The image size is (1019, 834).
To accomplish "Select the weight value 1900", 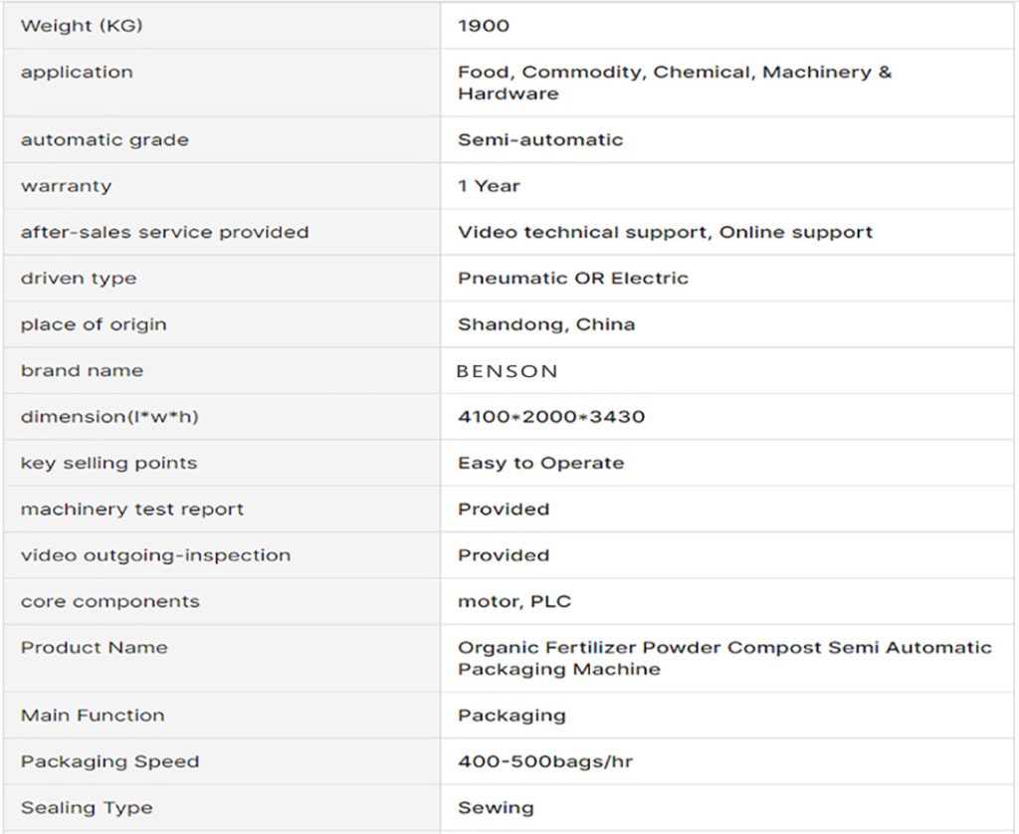I will tap(484, 26).
